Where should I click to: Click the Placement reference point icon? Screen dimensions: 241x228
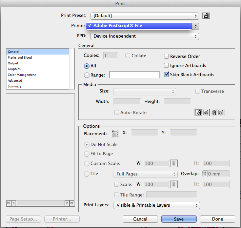pyautogui.click(x=115, y=133)
